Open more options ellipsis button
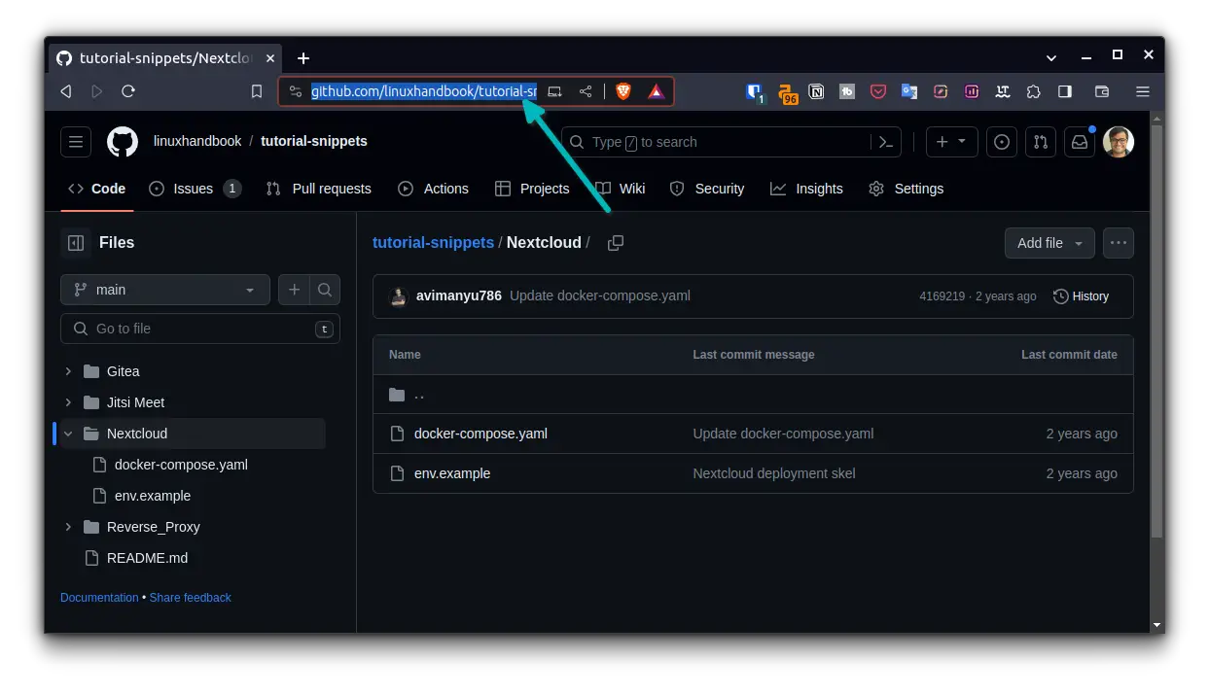The height and width of the screenshot is (695, 1209). point(1119,243)
